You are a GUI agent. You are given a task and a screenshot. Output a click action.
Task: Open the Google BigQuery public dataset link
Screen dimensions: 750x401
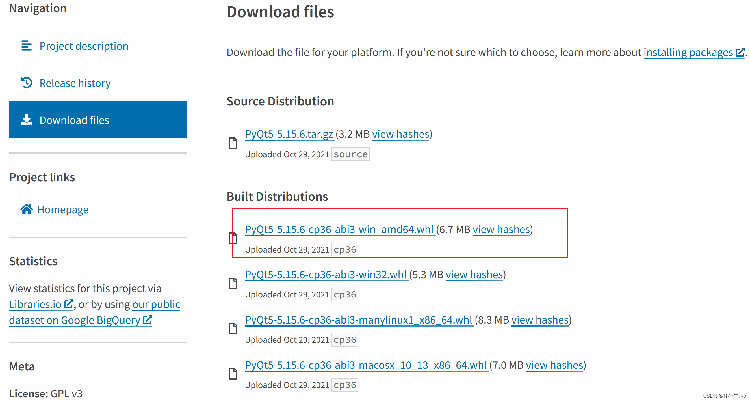[75, 320]
